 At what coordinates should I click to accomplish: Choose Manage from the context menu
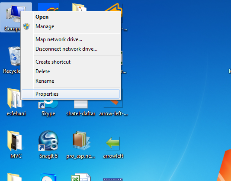click(71, 26)
